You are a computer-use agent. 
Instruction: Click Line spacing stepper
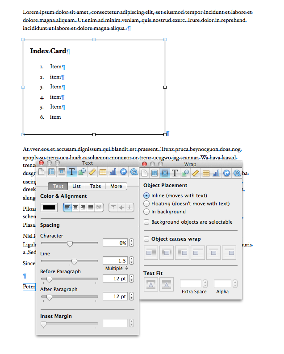click(x=131, y=261)
